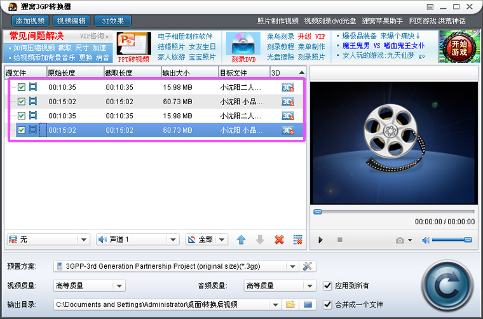The width and height of the screenshot is (483, 319).
Task: Open the subtitle dropdown showing 无
Action: pyautogui.click(x=48, y=239)
